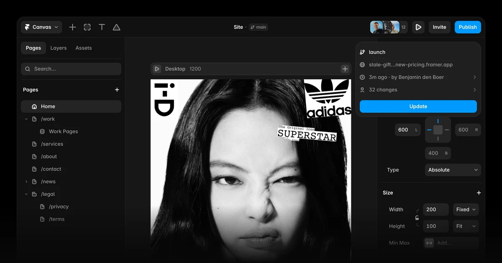
Task: Click the Update button
Action: [418, 106]
